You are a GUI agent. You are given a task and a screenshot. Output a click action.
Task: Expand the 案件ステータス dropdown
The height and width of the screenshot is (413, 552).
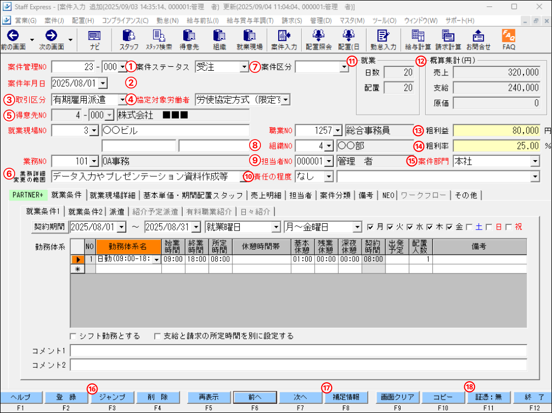244,67
